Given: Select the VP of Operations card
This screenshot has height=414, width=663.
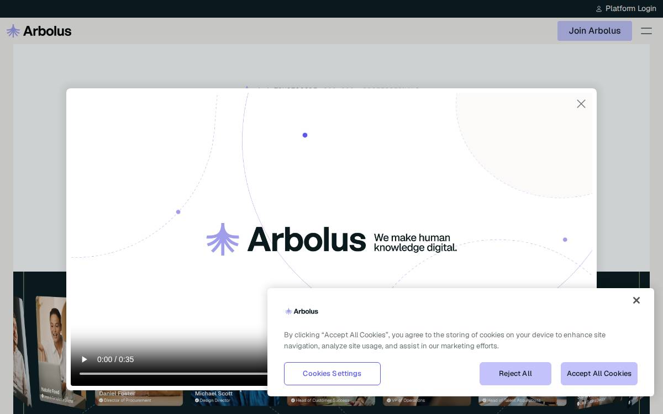Looking at the screenshot, I should 427,400.
